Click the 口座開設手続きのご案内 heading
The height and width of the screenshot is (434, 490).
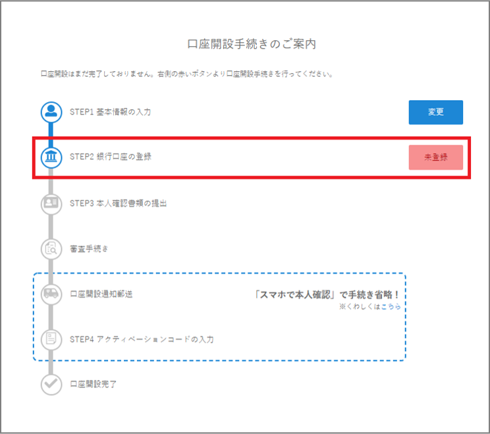coord(252,44)
